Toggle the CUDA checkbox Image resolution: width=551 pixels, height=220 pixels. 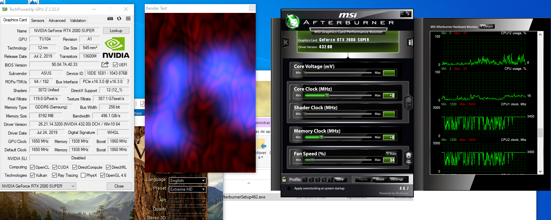click(x=55, y=167)
